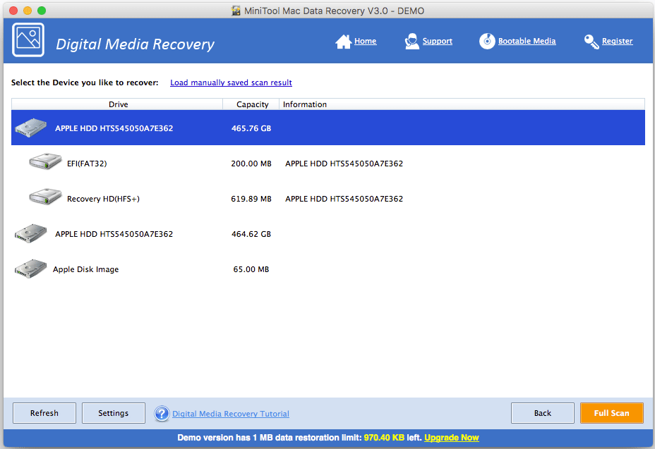Image resolution: width=655 pixels, height=449 pixels.
Task: Click the 970.40 KB remaining limit text
Action: 384,438
